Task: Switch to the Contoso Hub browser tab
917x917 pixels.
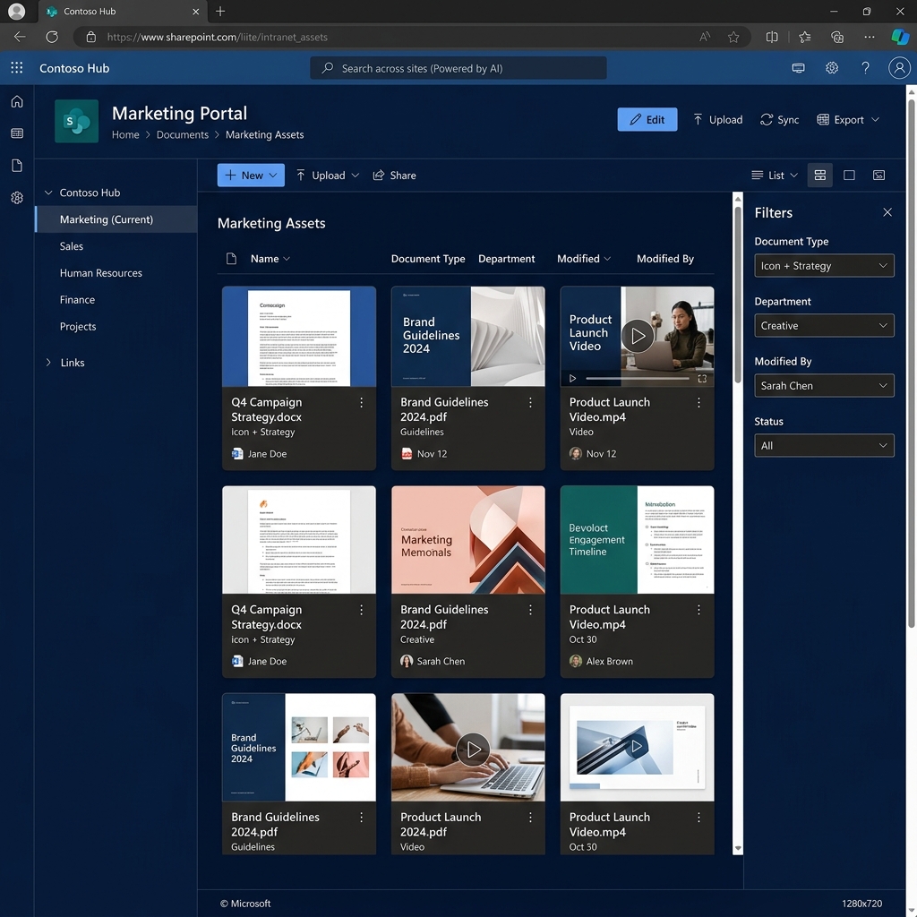Action: (121, 11)
